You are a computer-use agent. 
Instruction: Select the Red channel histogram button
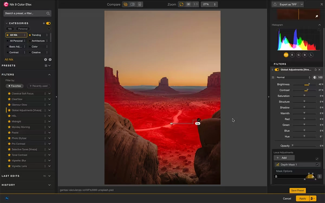[292, 55]
